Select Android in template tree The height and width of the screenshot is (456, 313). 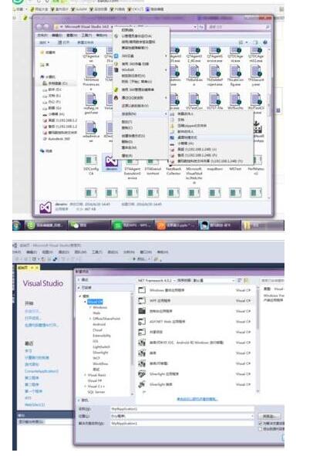99,324
